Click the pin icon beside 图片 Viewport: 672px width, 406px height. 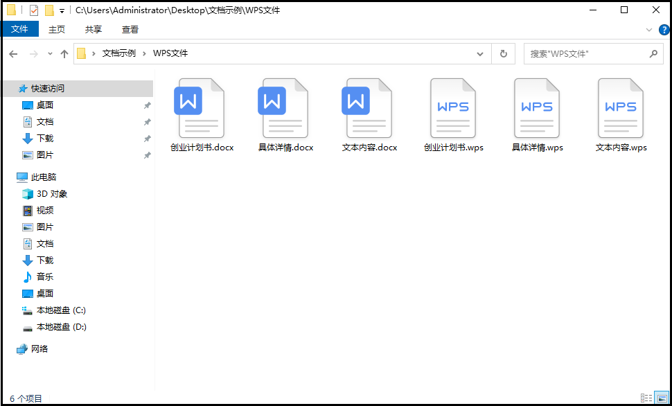(147, 155)
